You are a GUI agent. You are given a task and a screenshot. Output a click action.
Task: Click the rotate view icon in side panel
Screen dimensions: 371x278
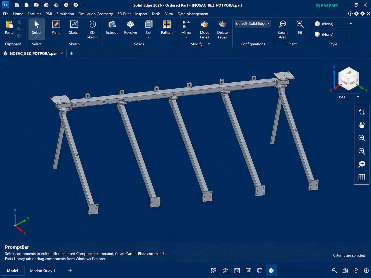pyautogui.click(x=362, y=112)
